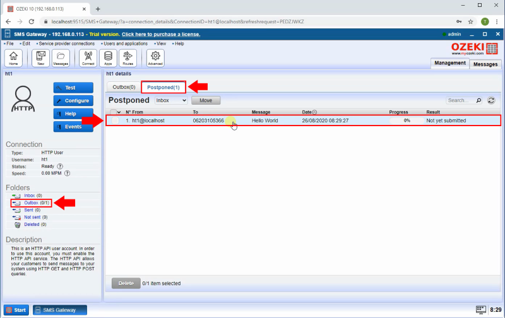
Task: Open the Messages folder toolbar icon
Action: [x=61, y=57]
